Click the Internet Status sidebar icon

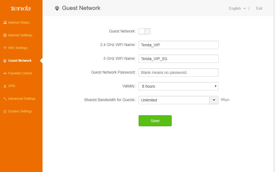tap(5, 22)
